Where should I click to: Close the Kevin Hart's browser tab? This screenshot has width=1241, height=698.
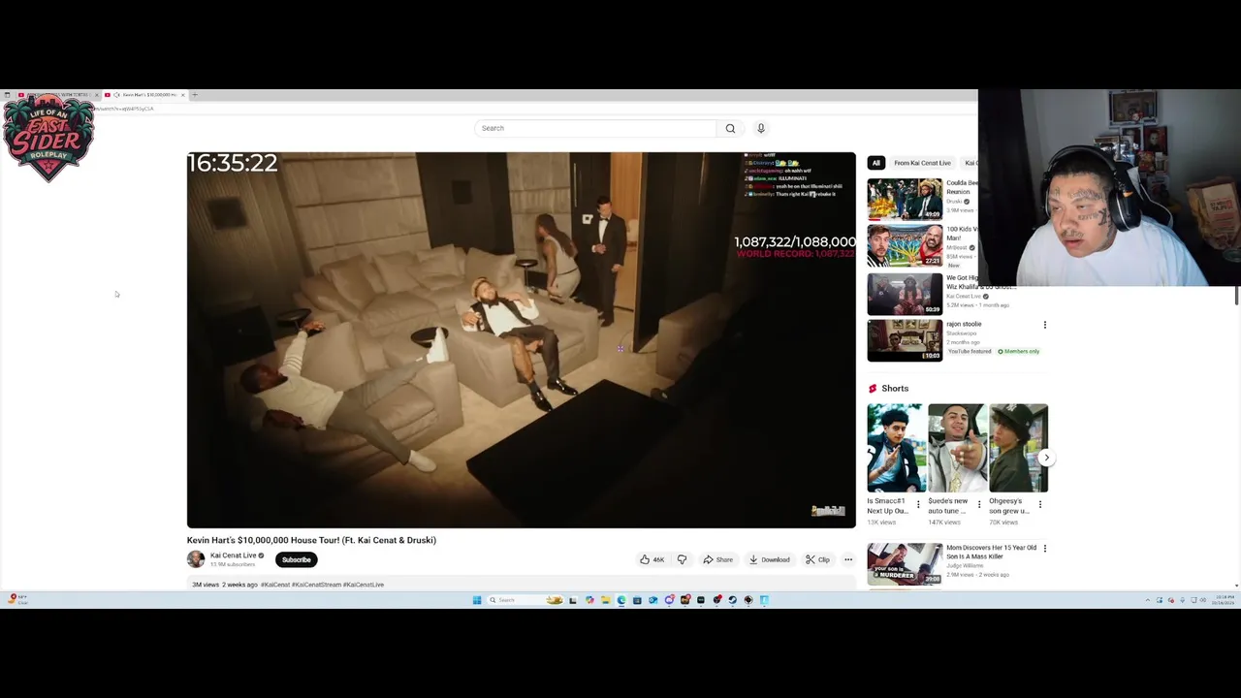(182, 95)
